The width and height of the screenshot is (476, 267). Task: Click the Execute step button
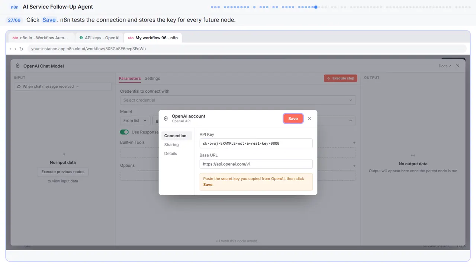click(341, 78)
